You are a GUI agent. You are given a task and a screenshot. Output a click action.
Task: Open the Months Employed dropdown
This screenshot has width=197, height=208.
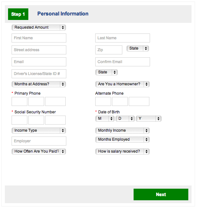pos(123,140)
